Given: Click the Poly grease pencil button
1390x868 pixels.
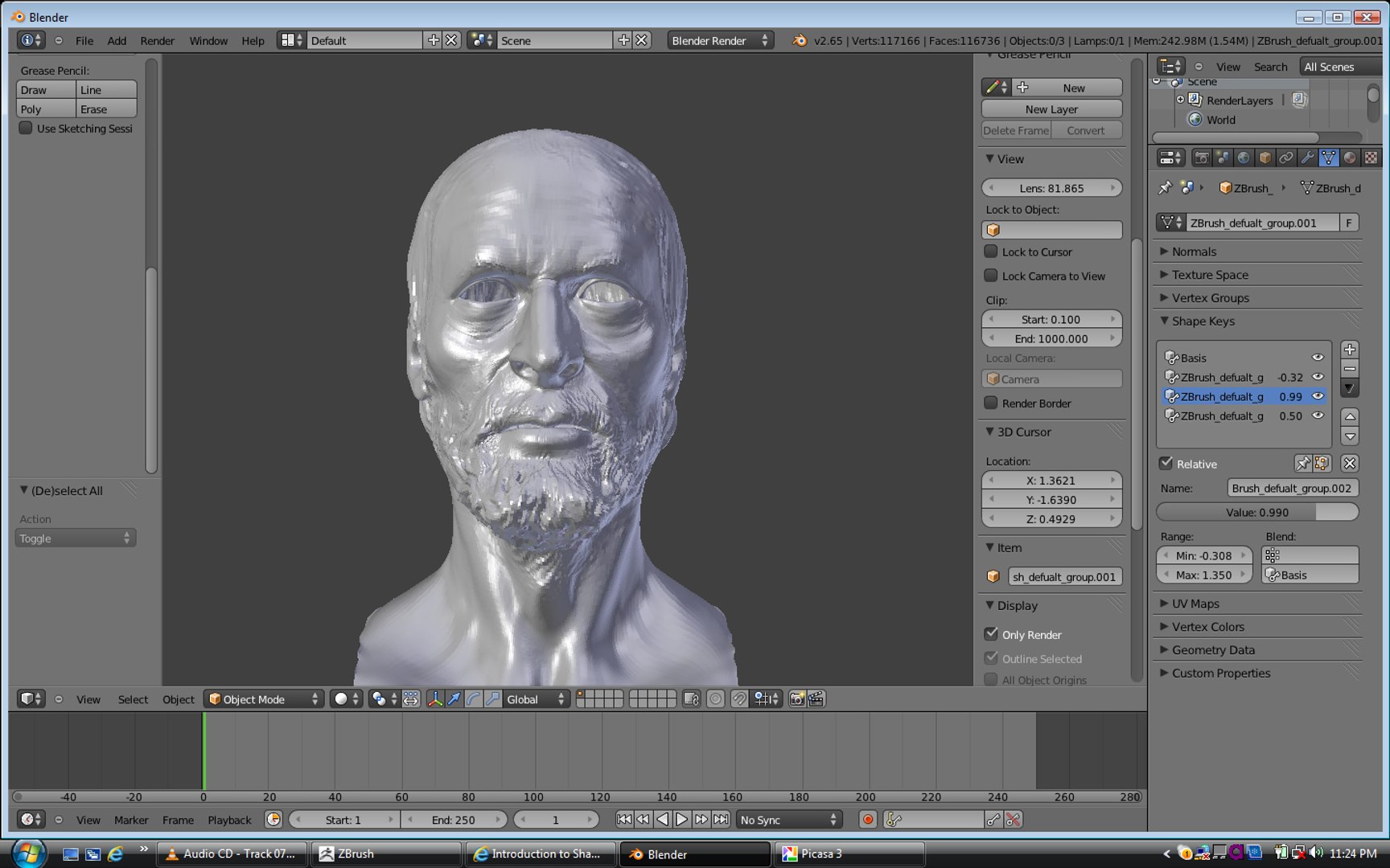Looking at the screenshot, I should [46, 109].
